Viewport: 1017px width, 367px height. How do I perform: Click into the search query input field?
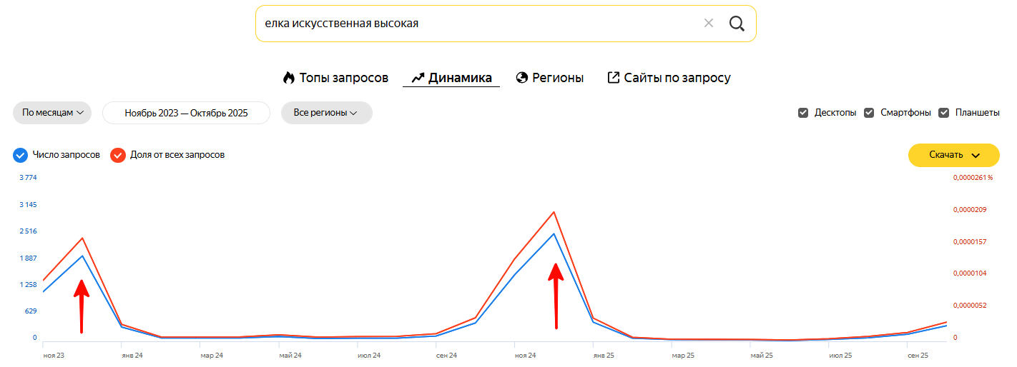click(x=472, y=24)
